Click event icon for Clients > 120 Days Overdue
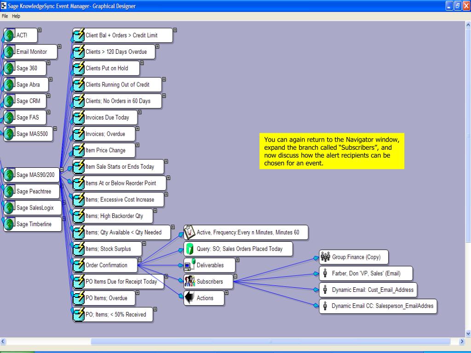471x353 pixels. pos(79,51)
